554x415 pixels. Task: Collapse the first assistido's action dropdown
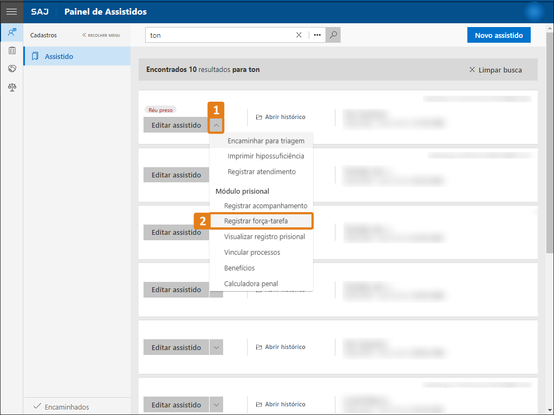click(x=216, y=125)
